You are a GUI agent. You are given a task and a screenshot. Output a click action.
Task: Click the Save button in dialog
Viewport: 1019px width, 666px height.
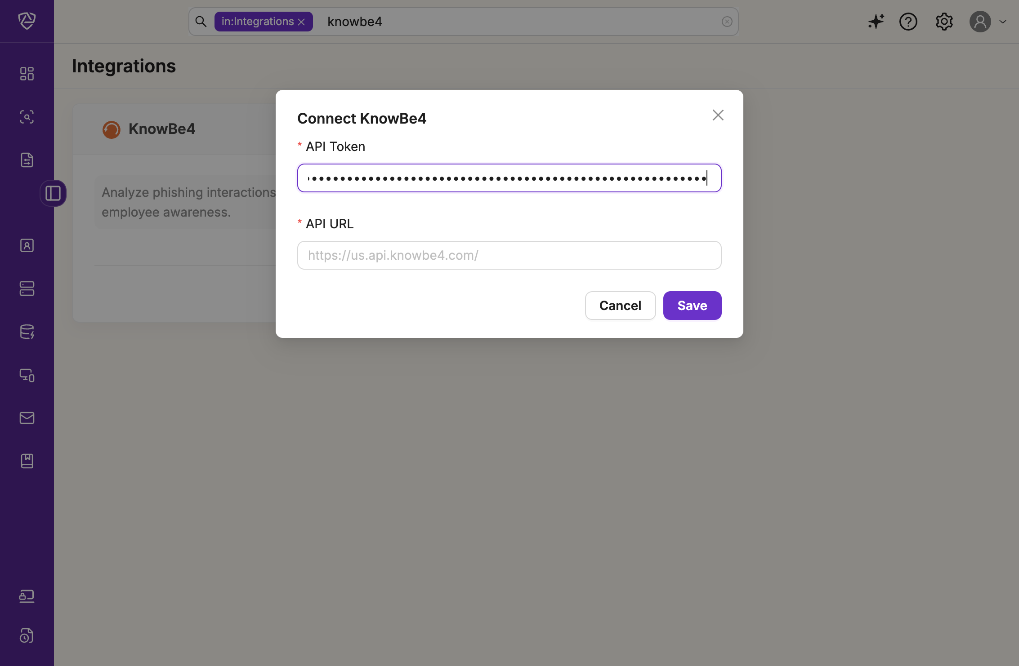point(692,306)
